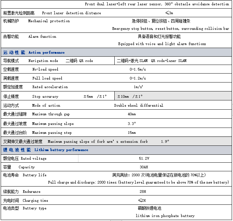Click the no-load speed value '0-1.5m/s'
This screenshot has height=221, width=233.
[138, 70]
